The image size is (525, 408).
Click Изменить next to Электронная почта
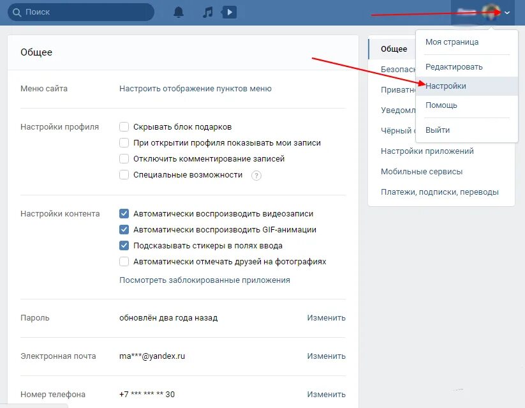[x=326, y=356]
